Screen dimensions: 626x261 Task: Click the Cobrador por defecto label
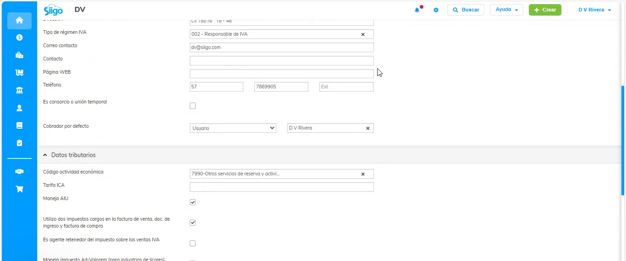66,126
